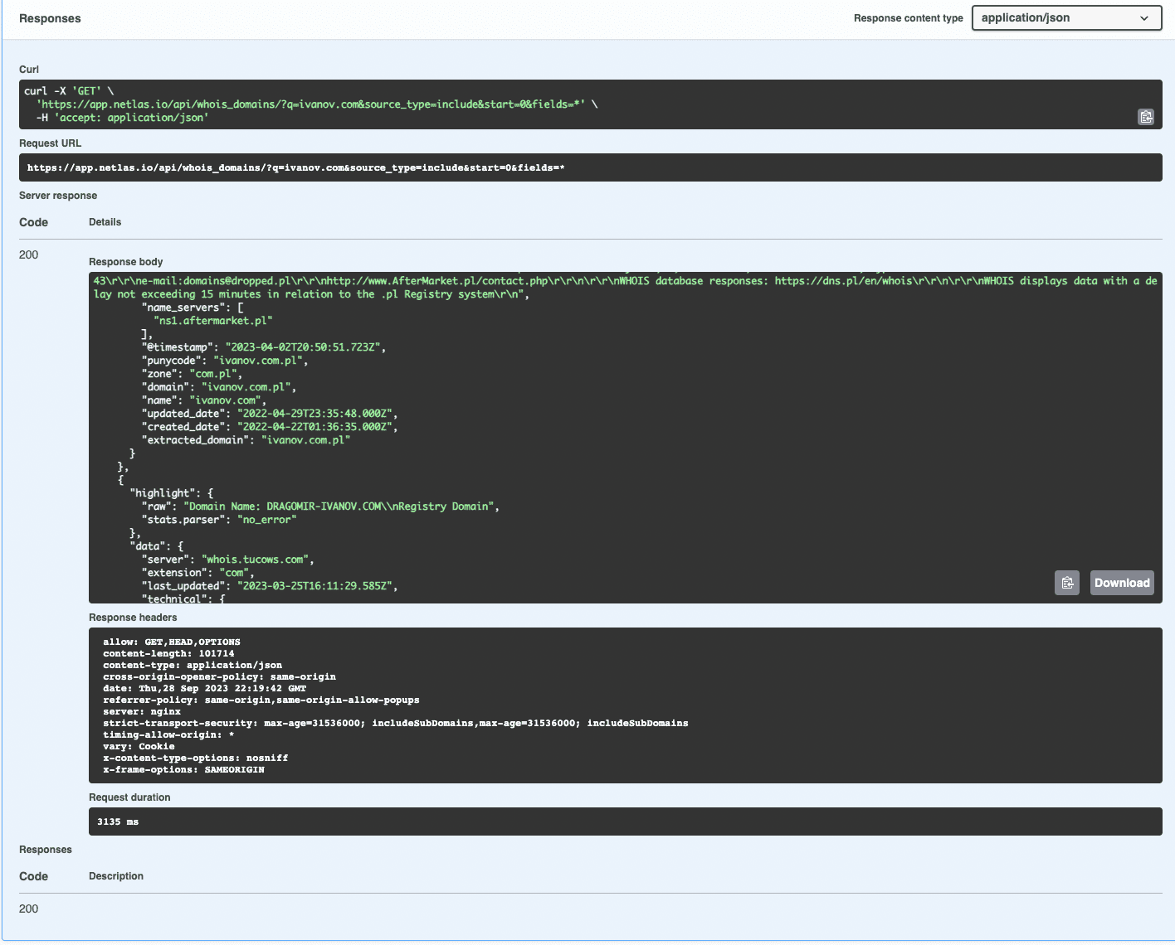Download the response body
This screenshot has height=945, width=1175.
(x=1122, y=583)
